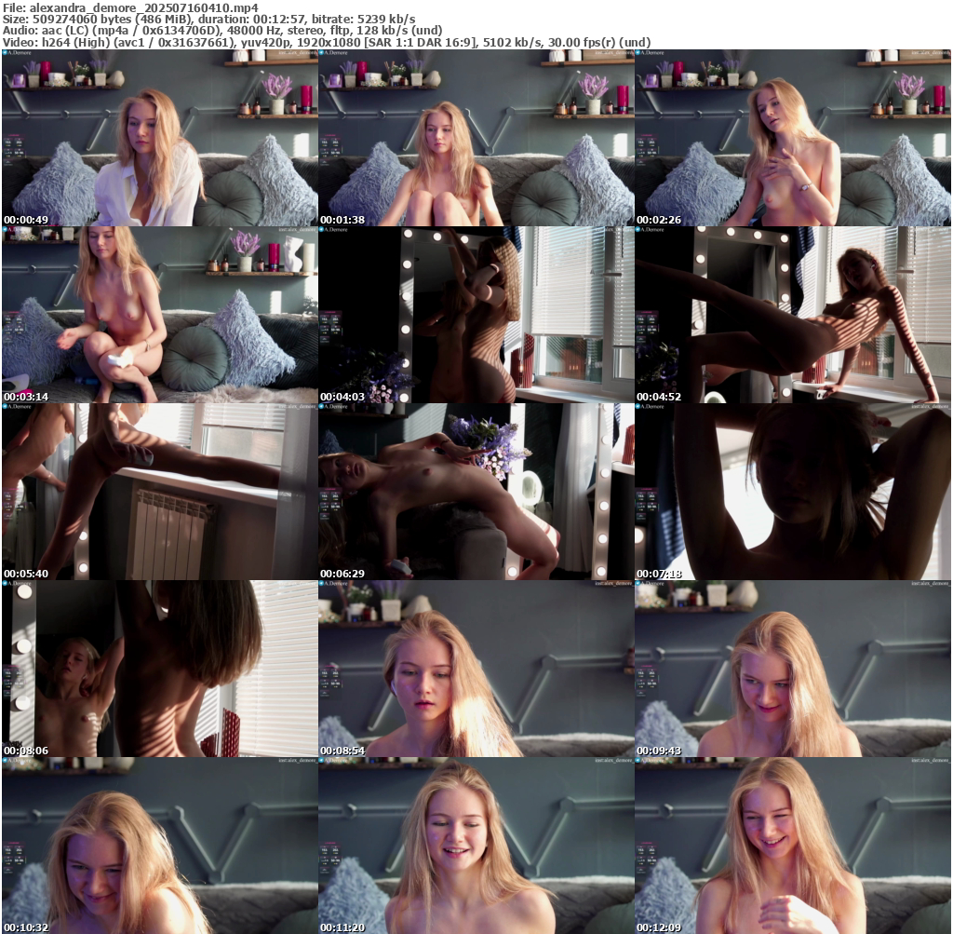Pick the thumbnail stamped 00:10:32

(160, 846)
